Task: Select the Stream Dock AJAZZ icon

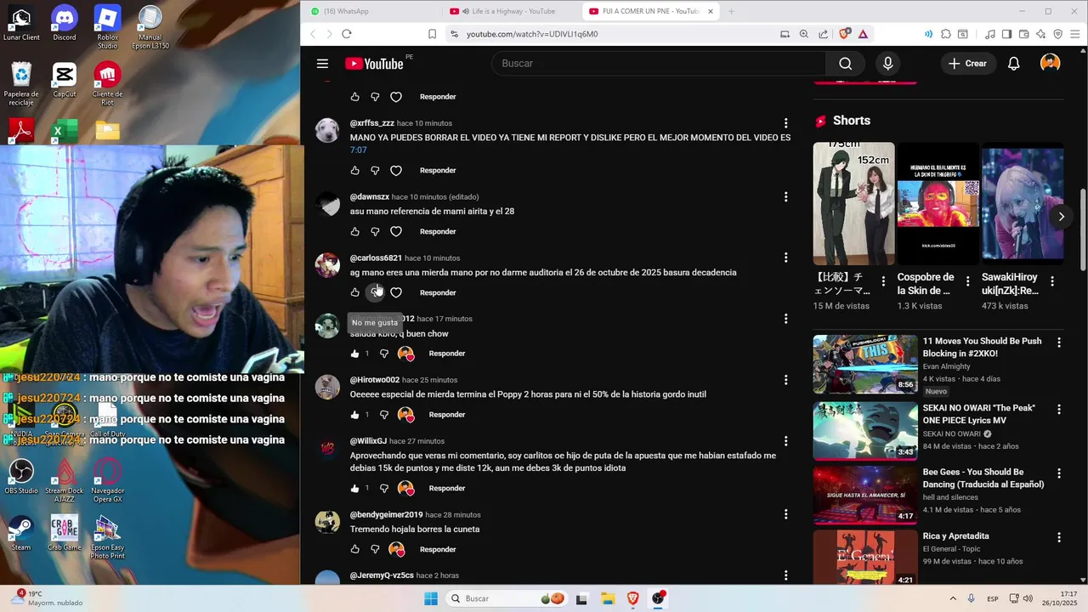Action: click(64, 480)
